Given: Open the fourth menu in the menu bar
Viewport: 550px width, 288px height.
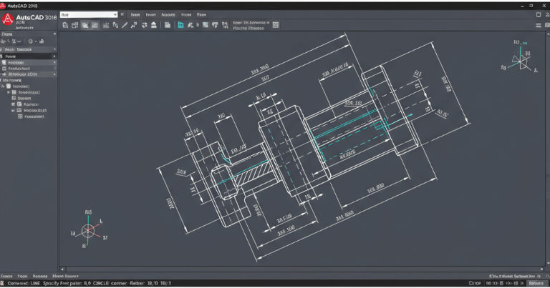Looking at the screenshot, I should [x=186, y=15].
